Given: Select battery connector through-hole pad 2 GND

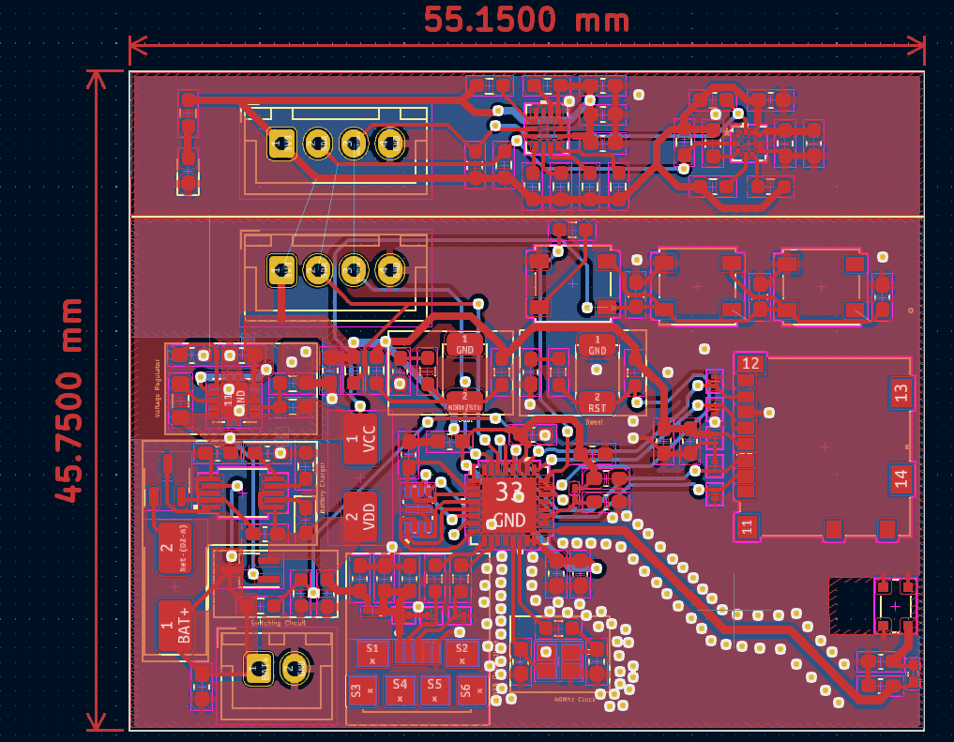Looking at the screenshot, I should [295, 669].
